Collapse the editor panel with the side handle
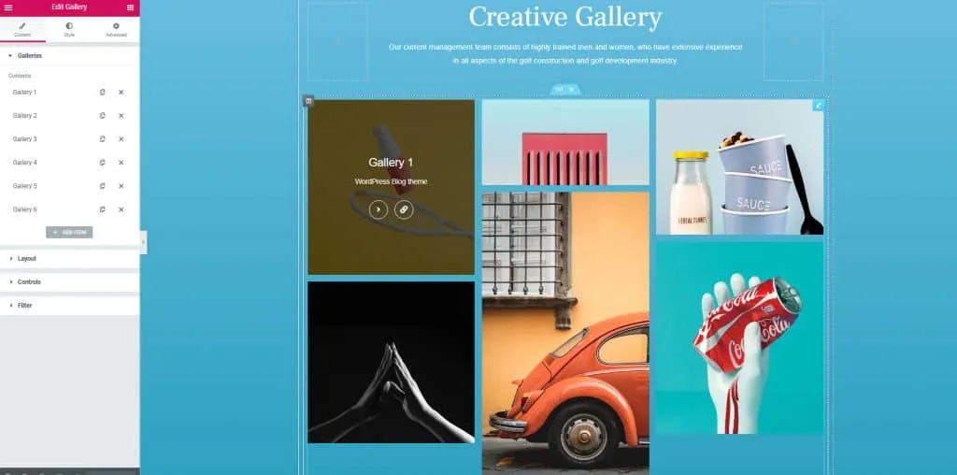The height and width of the screenshot is (475, 957). [x=143, y=242]
